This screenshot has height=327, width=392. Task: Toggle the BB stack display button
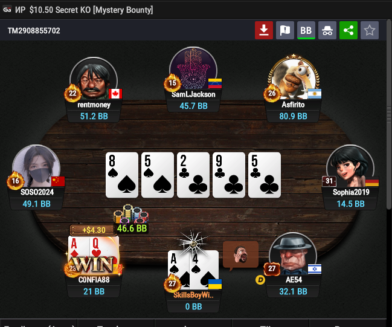coord(306,30)
